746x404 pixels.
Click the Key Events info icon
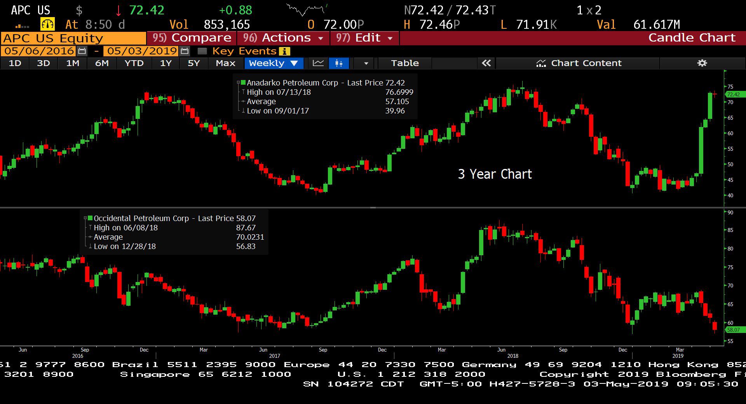tap(284, 51)
